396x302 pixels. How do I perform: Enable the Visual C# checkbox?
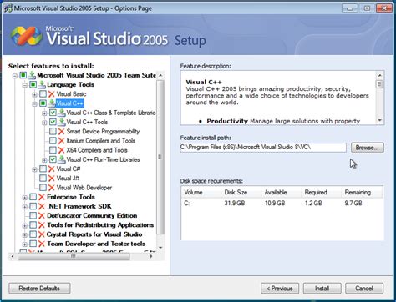pos(43,169)
